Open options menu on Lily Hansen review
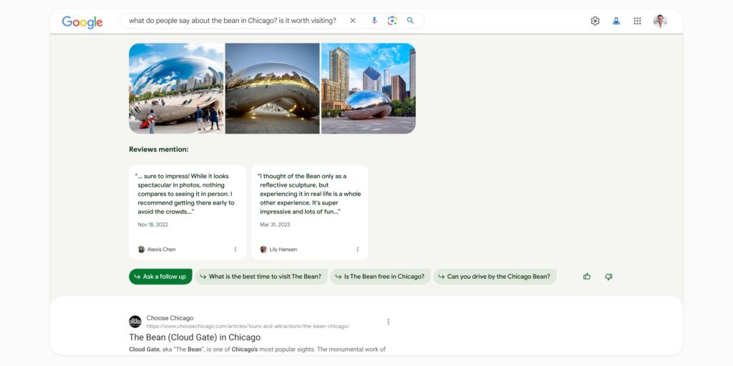This screenshot has height=366, width=733. click(x=358, y=249)
